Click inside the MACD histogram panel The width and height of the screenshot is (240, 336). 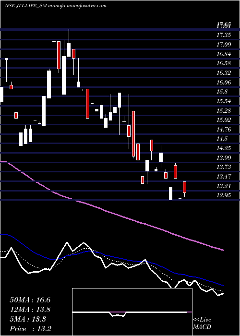[x=132, y=312]
